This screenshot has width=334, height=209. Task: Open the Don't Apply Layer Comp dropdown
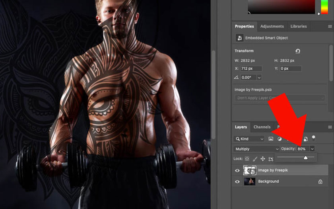click(x=280, y=98)
